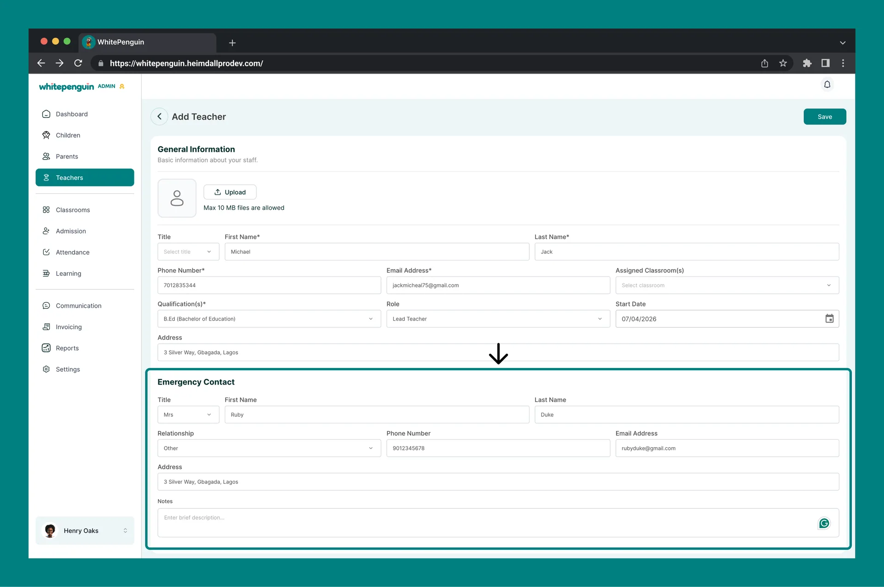Toggle the browser side panel icon
The image size is (884, 587).
(826, 63)
